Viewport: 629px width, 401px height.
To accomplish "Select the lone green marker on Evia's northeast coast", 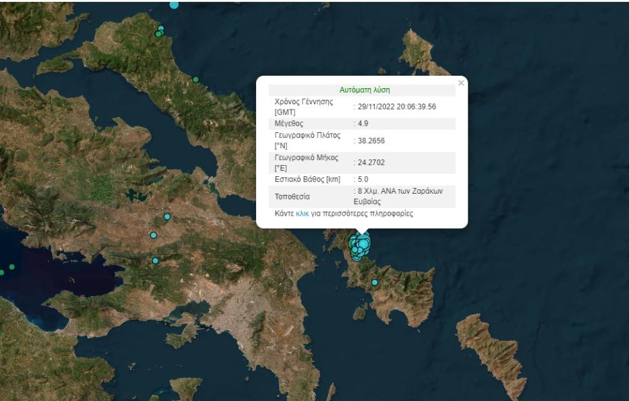I will pos(195,80).
